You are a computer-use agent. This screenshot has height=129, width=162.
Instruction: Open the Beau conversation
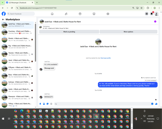(x=17, y=76)
